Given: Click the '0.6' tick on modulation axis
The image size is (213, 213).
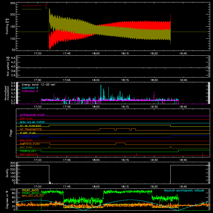Looking at the screenshot, I should pyautogui.click(x=13, y=83).
